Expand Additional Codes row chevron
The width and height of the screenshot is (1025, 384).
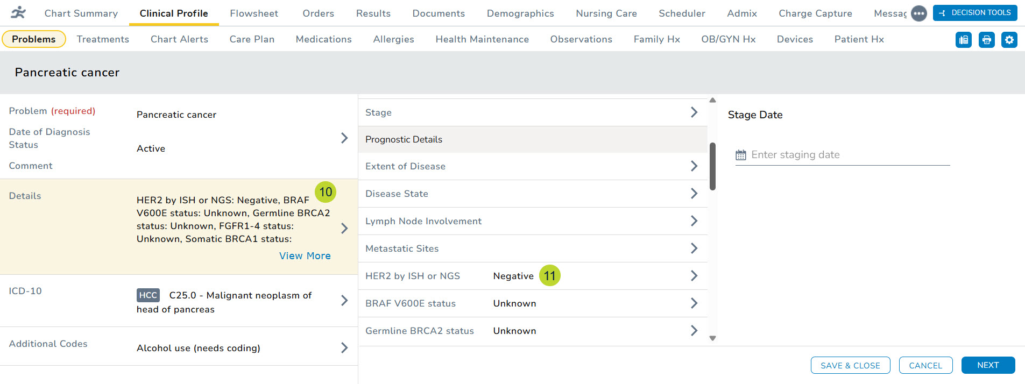344,348
